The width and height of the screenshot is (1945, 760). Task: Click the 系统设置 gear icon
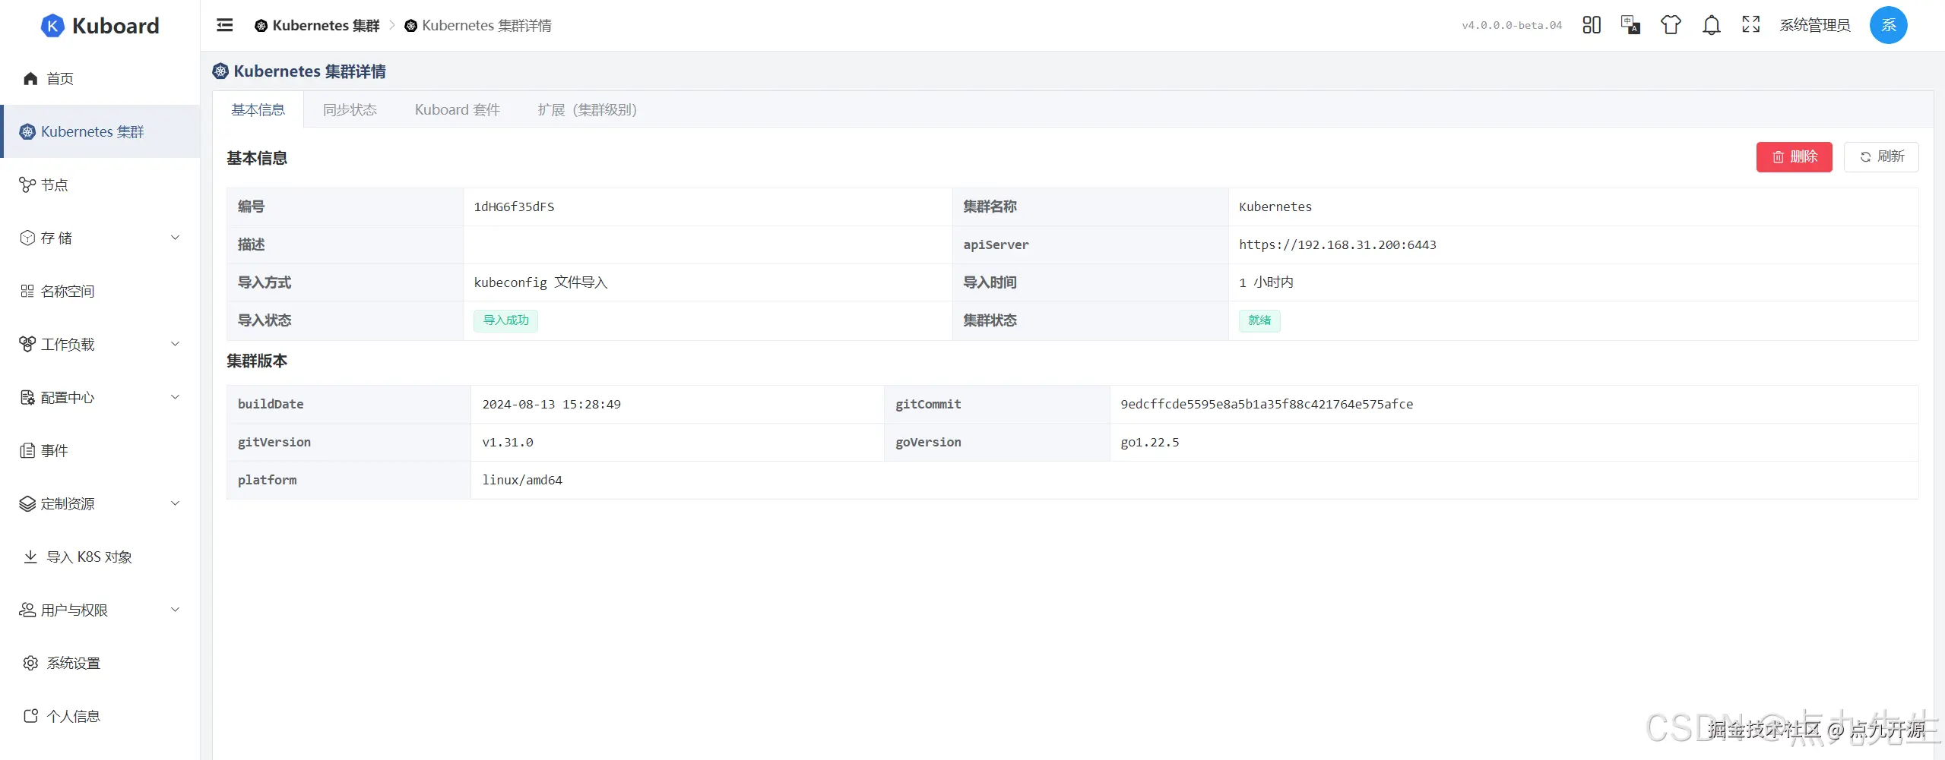[x=30, y=663]
